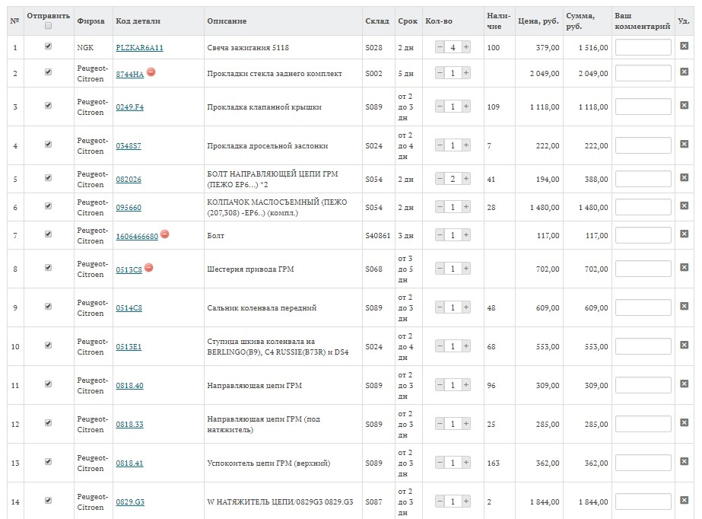Remove row 14 chain tensioner item

pos(684,501)
